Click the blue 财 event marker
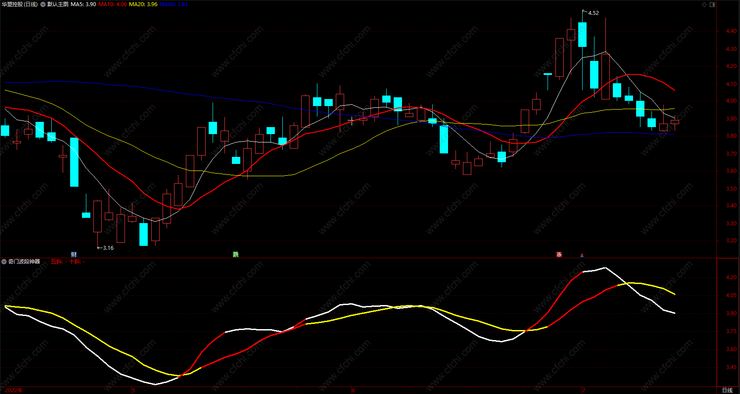 (74, 255)
